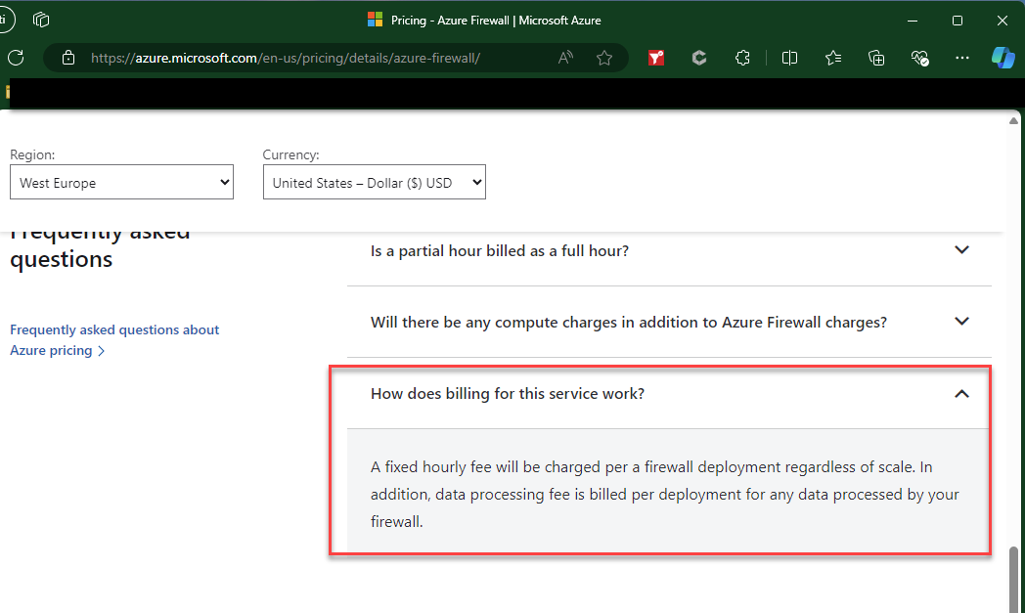
Task: Open the Copilot sidebar icon
Action: click(1003, 58)
